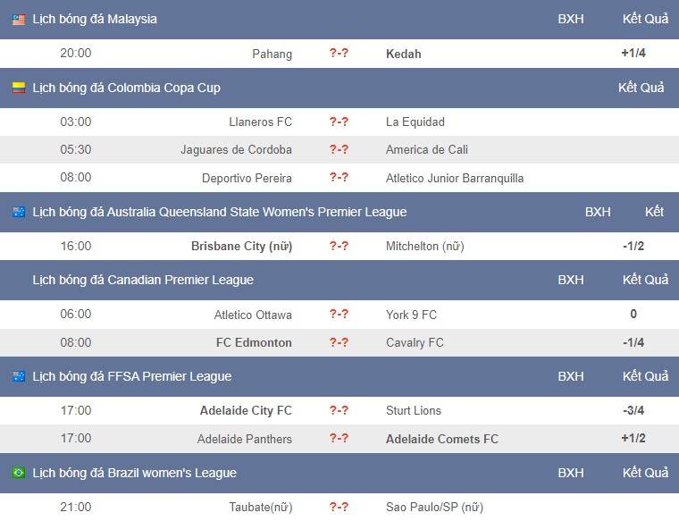Viewport: 679px width, 521px height.
Task: Open the Adelaide Comets FC team
Action: click(441, 439)
